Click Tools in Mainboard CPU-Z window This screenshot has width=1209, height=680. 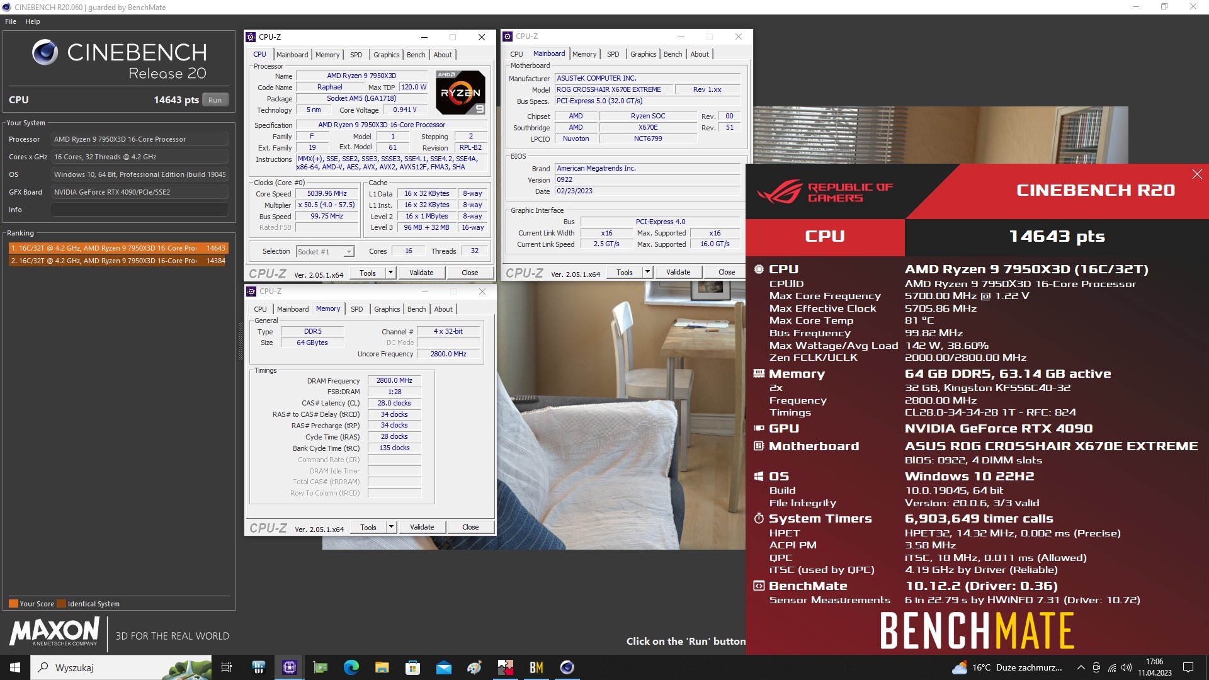[625, 272]
